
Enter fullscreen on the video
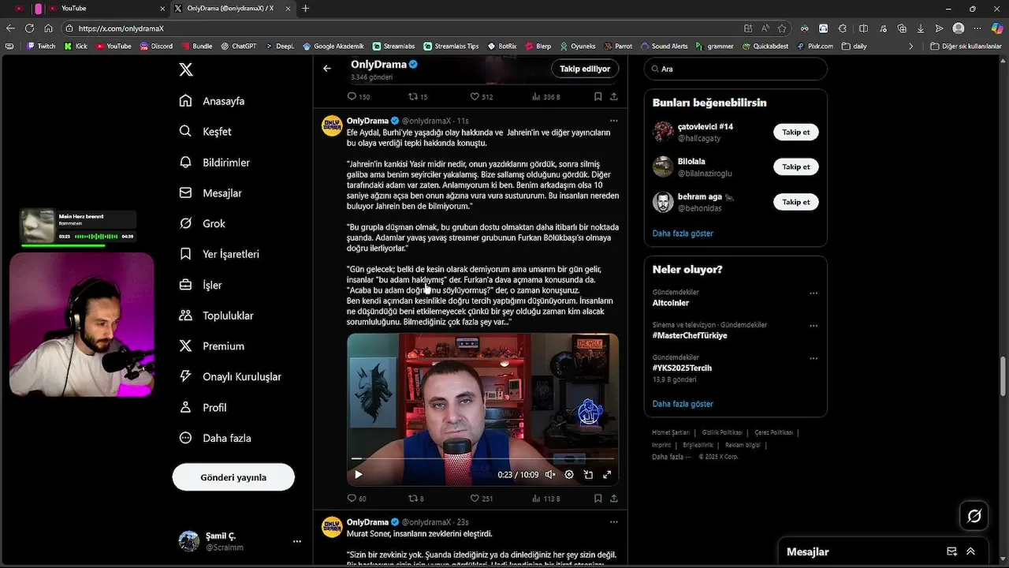(607, 474)
